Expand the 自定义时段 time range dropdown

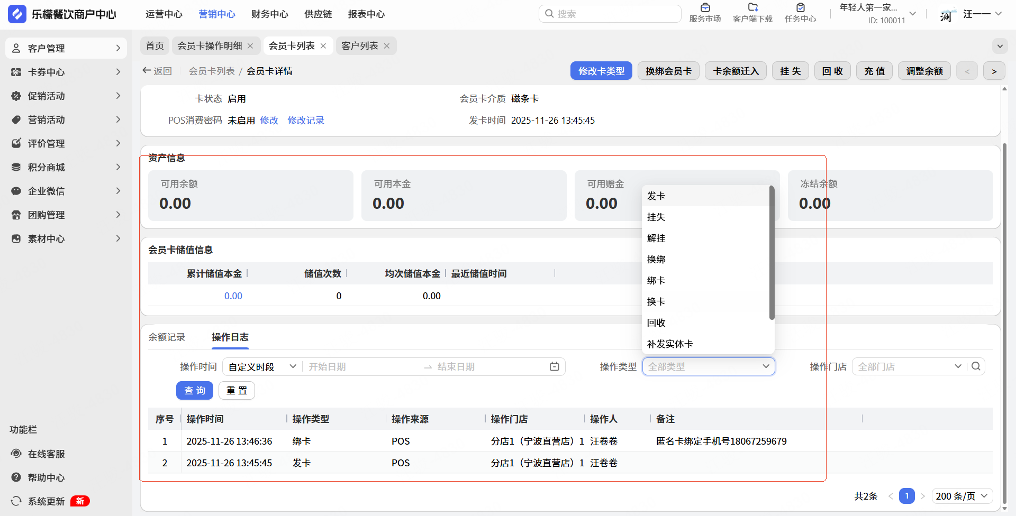262,366
